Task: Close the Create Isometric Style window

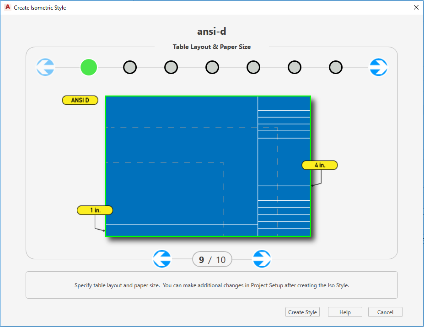Action: pos(416,8)
